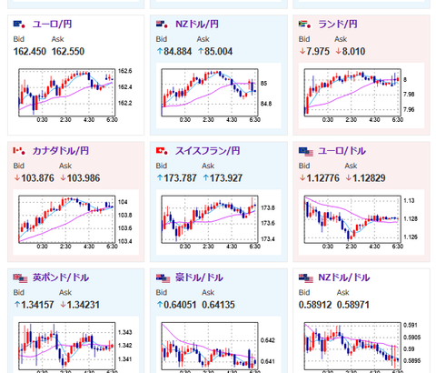Viewport: 436px width, 373px height.
Task: Open the スイスフラン/円 pair link
Action: 207,151
